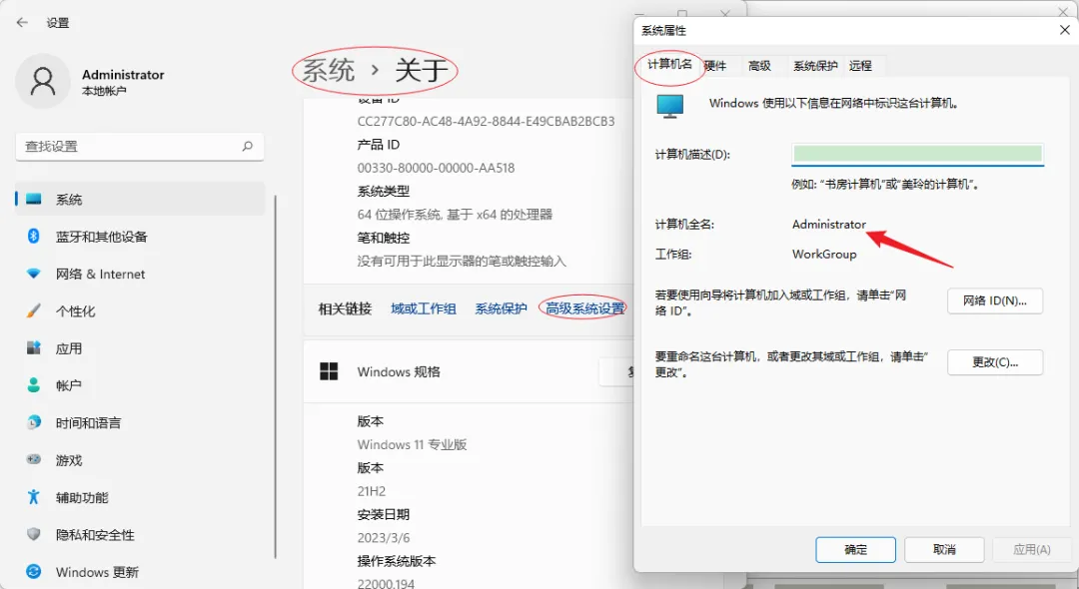This screenshot has height=589, width=1079.
Task: Open 蓝牙和其他设备 settings
Action: coord(140,237)
